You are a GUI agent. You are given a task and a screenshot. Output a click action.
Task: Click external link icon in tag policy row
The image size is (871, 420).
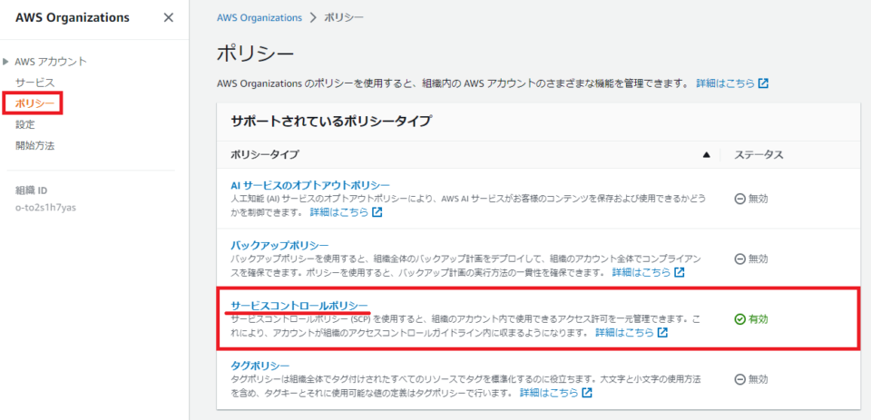coord(587,393)
